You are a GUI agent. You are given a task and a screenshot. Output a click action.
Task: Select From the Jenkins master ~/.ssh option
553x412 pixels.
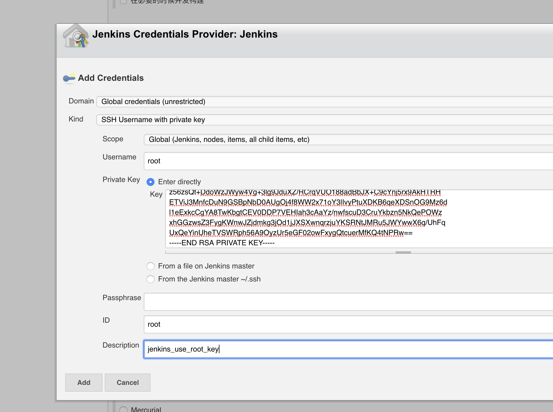pyautogui.click(x=151, y=279)
